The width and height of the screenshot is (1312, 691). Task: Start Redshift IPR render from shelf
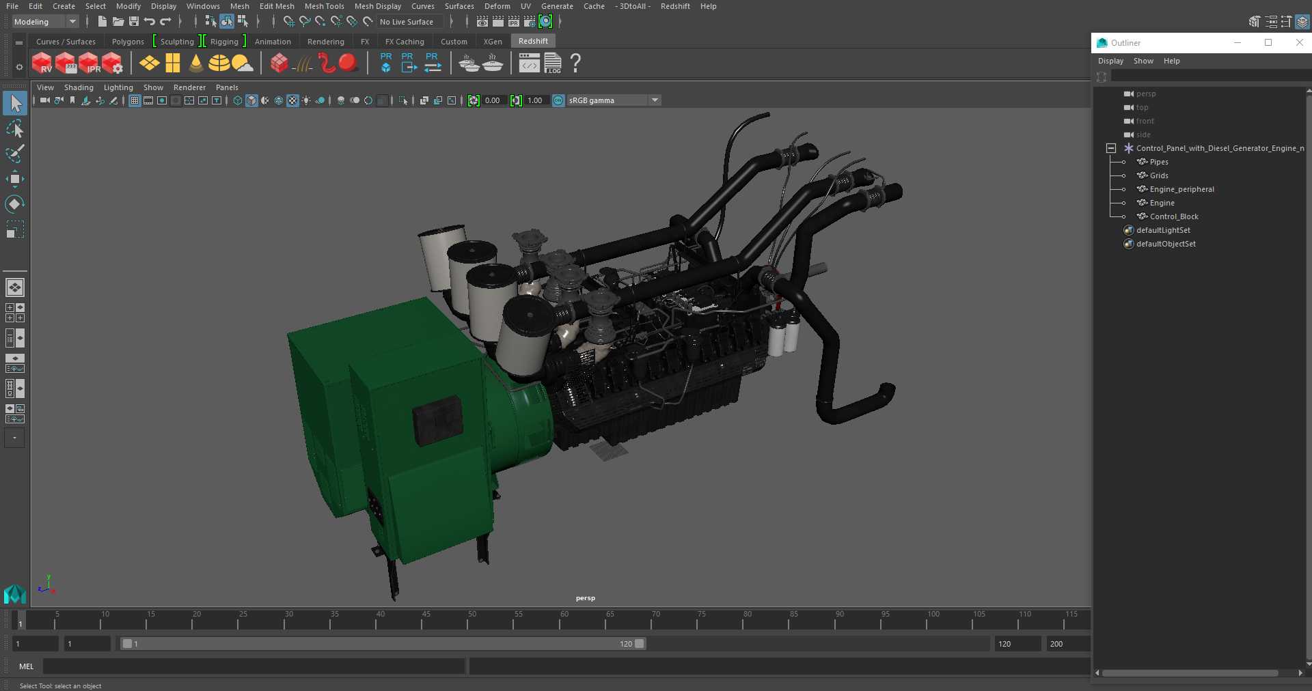(90, 64)
